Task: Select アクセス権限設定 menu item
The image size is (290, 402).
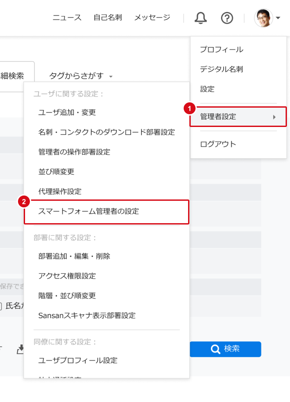Action: tap(67, 276)
